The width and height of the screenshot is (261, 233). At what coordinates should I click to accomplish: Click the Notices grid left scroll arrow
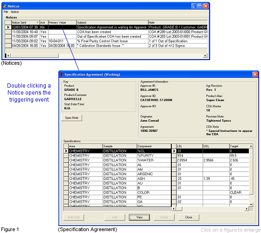coord(8,55)
